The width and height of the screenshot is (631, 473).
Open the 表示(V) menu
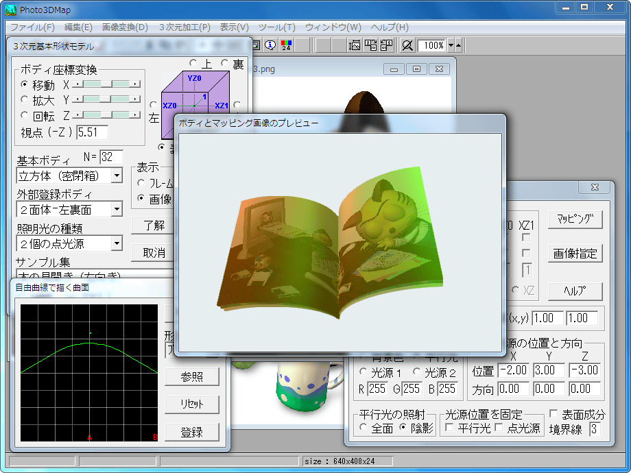click(234, 27)
